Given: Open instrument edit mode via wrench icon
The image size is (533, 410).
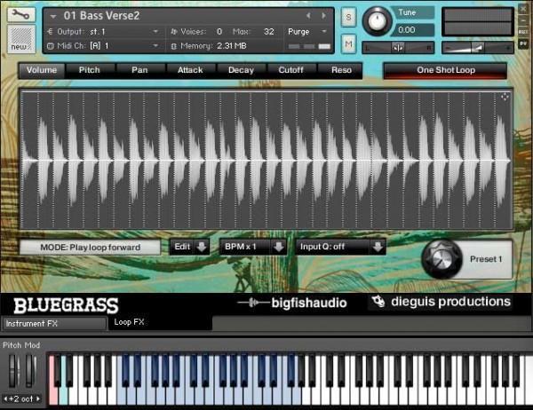Looking at the screenshot, I should [x=21, y=14].
